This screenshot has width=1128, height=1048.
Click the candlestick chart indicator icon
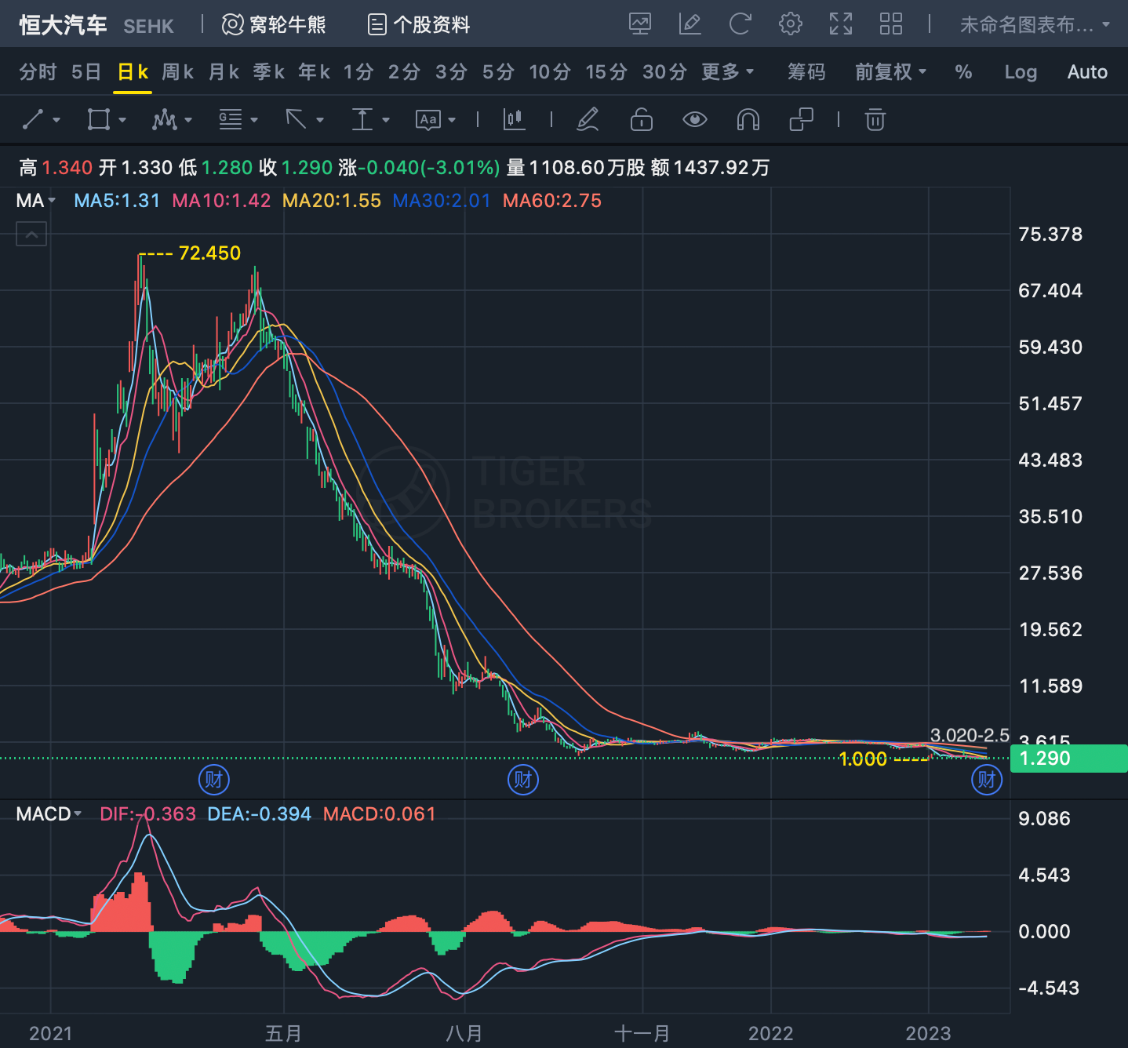(x=514, y=119)
